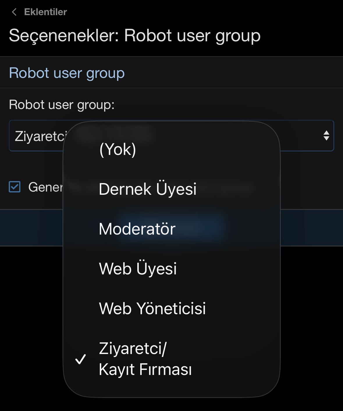The width and height of the screenshot is (343, 411).
Task: Choose Dernek Üyesi from the list
Action: (147, 189)
